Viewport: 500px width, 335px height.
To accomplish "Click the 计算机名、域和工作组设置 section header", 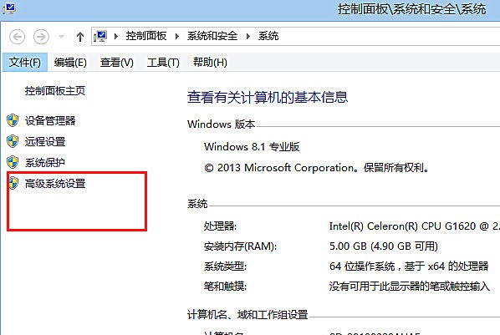I will 247,315.
